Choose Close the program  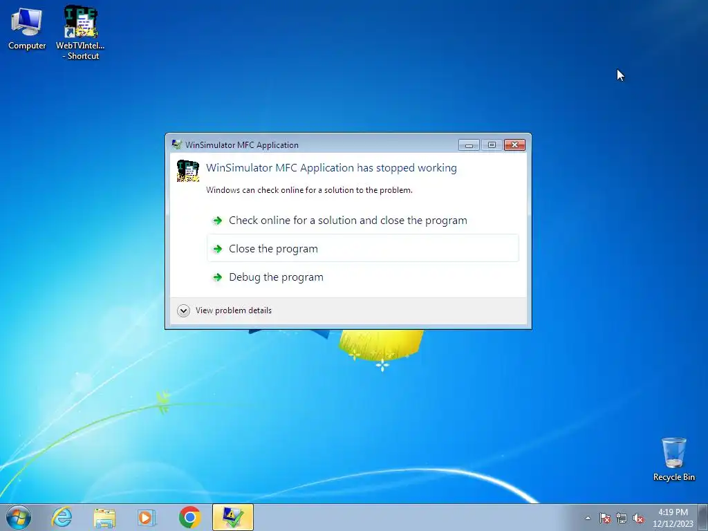click(x=362, y=248)
